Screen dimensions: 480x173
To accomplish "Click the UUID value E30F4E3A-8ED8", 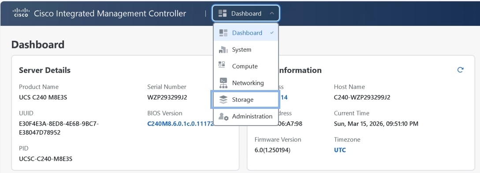I will [59, 128].
